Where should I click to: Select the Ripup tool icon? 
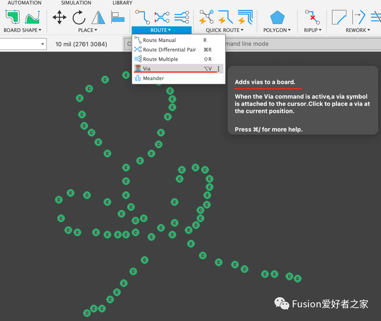click(x=313, y=17)
